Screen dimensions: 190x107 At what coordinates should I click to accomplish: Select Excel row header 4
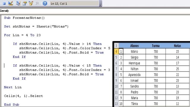[116, 51]
